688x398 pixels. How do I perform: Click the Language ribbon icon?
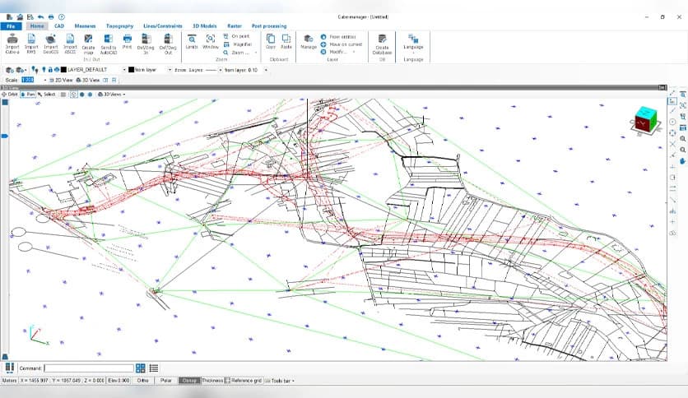[413, 42]
